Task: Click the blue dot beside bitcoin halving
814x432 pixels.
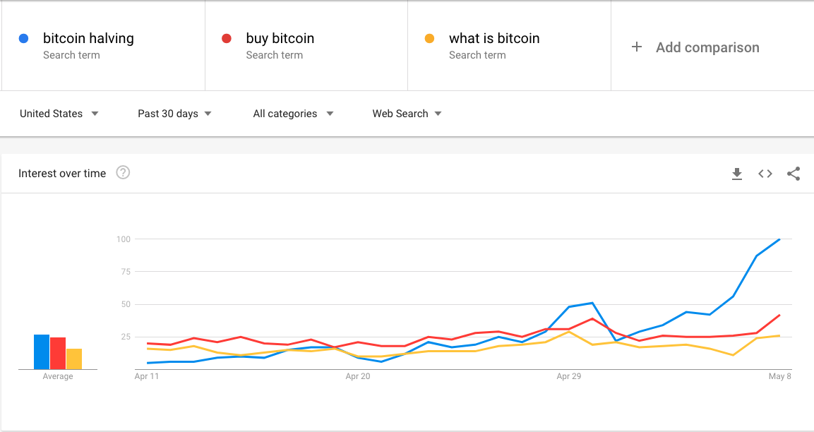Action: [24, 39]
